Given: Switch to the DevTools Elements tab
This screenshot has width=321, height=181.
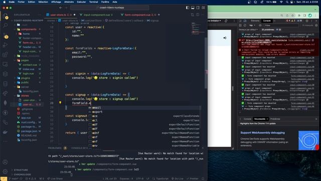Looking at the screenshot, I should [x=255, y=21].
